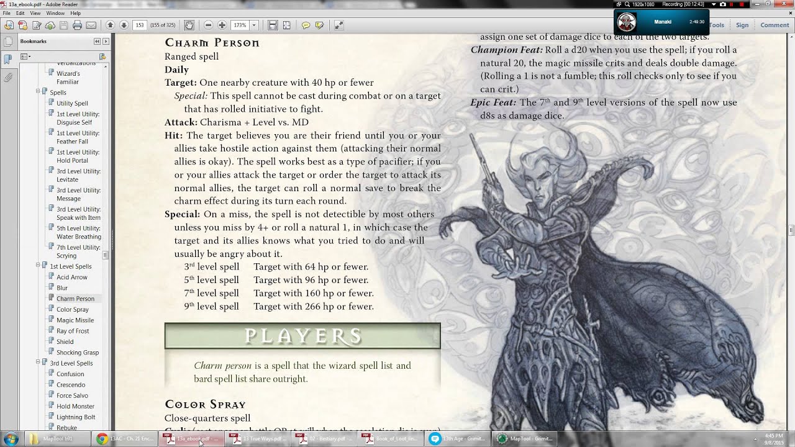Go to previous page arrow

pos(110,25)
